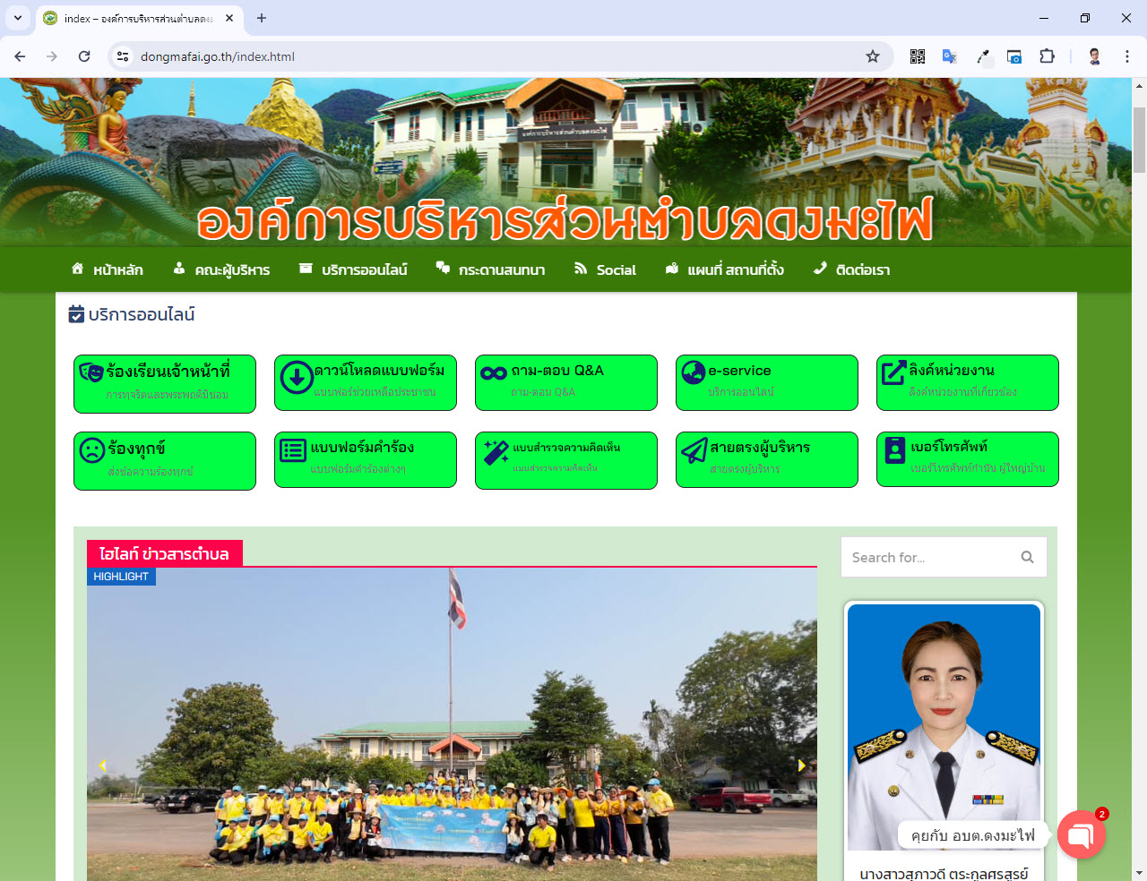1147x881 pixels.
Task: Open the QR code extension icon
Action: pos(918,56)
